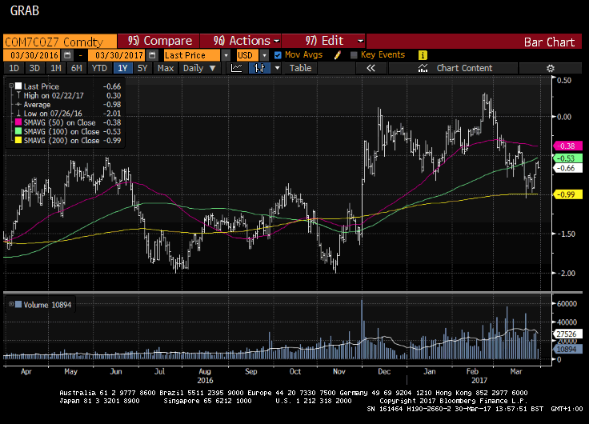Open the 96) Actions menu

click(x=241, y=41)
